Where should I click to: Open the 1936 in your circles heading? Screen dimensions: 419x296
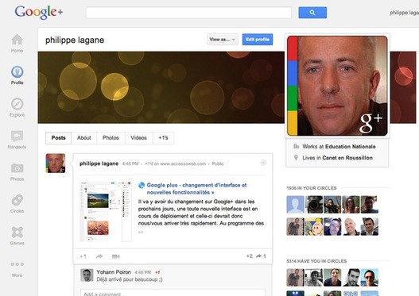point(312,188)
